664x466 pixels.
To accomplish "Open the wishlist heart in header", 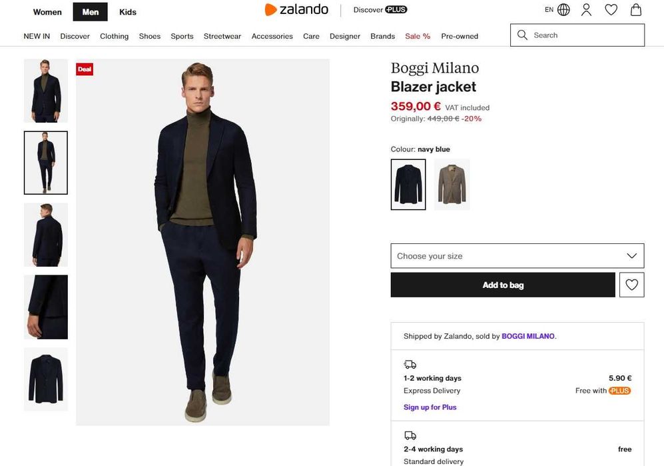I will coord(611,10).
